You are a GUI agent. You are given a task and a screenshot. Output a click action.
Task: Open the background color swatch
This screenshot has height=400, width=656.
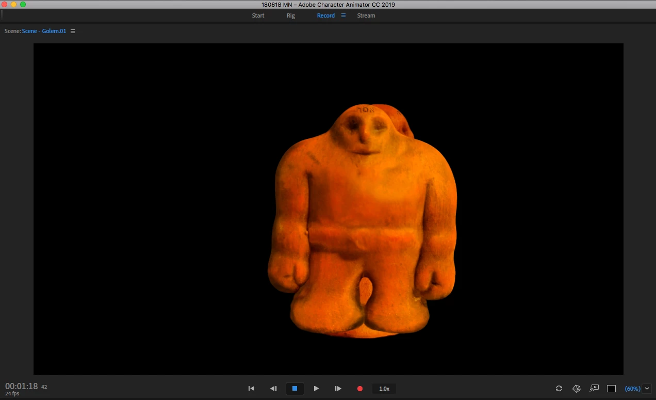(612, 389)
